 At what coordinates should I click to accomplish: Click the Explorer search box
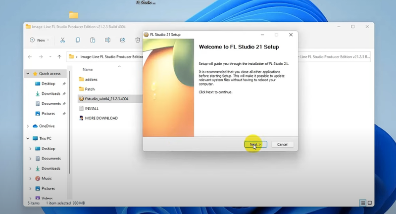(334, 57)
